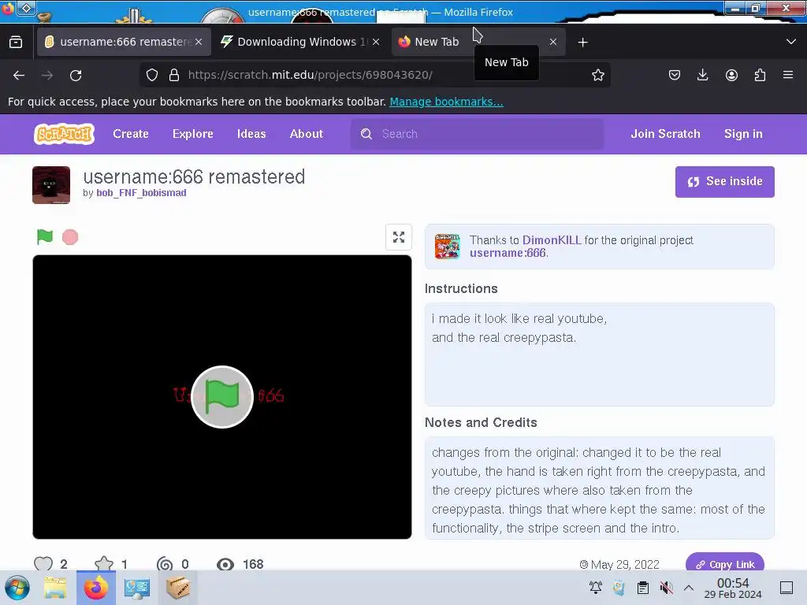The image size is (807, 605).
Task: Open the tracking protection shield icon
Action: tap(152, 75)
